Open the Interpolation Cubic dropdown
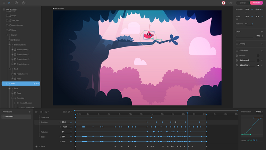The image size is (266, 150). [x=259, y=112]
